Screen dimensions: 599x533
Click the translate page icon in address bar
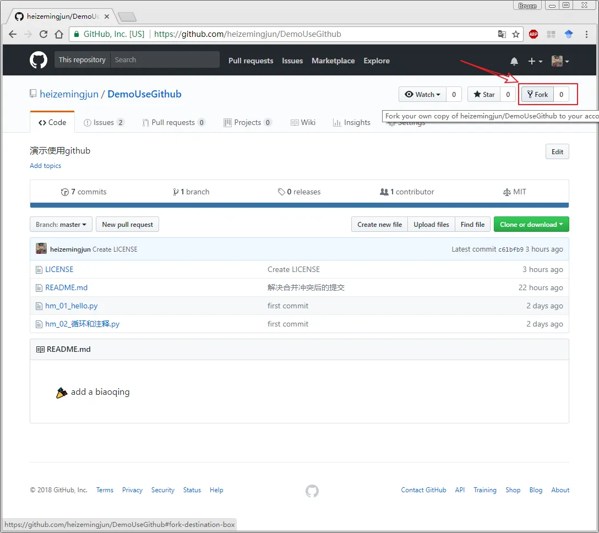click(x=502, y=34)
